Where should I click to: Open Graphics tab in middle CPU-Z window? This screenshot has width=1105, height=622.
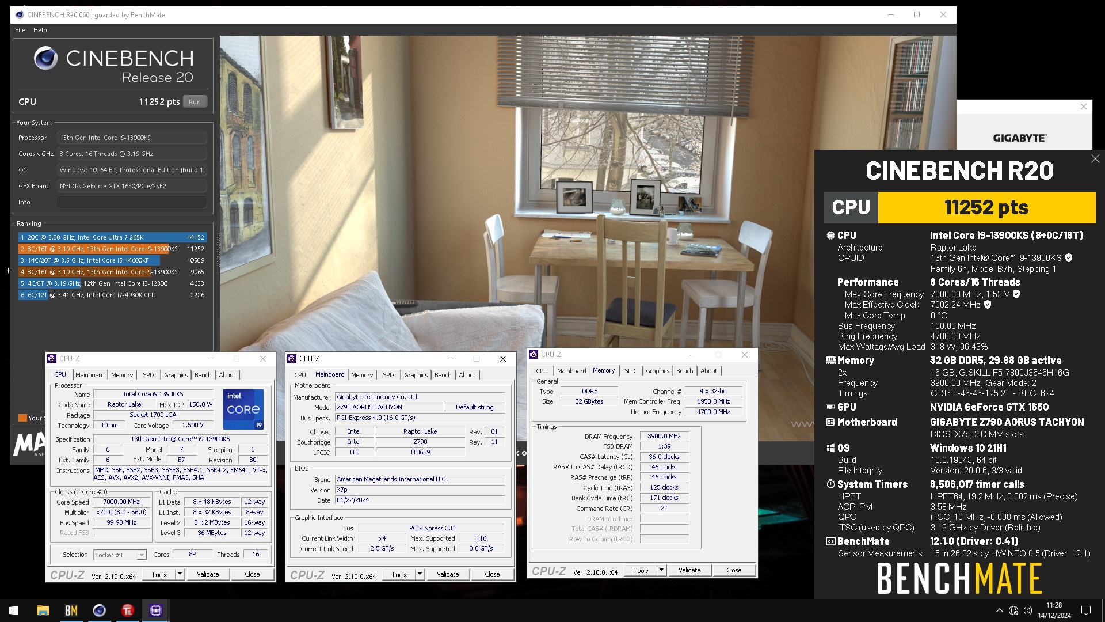click(x=416, y=375)
